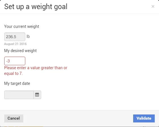159x127 pixels.
Task: Click the 'equal to 7.' error text
Action: (x=13, y=73)
